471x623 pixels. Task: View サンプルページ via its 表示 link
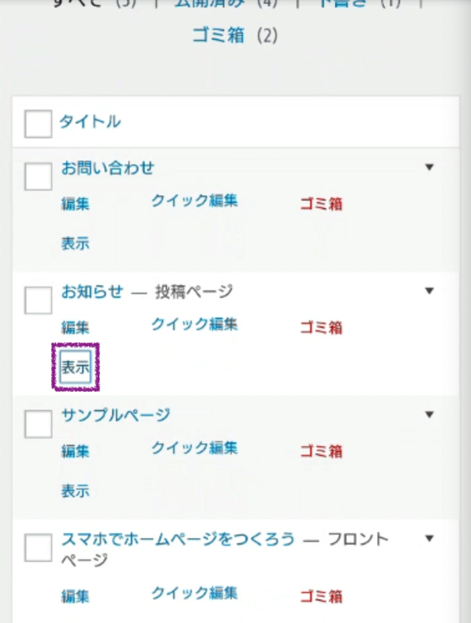point(75,491)
